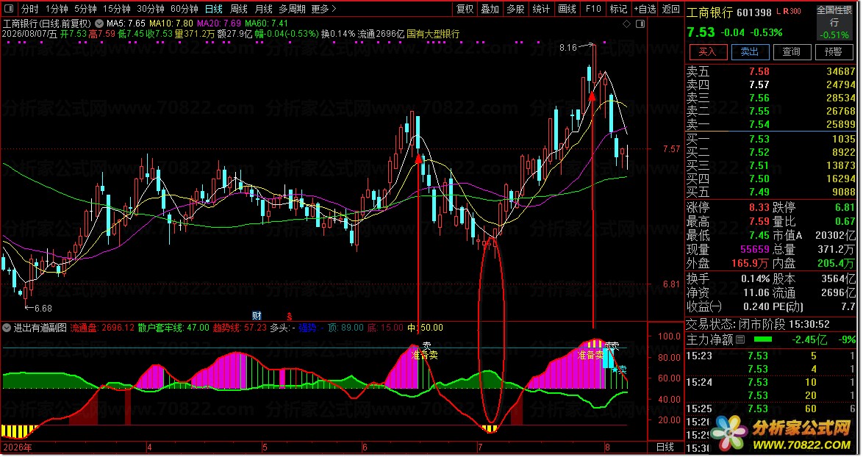Click the MA5: 7.65 indicator label

tap(126, 24)
